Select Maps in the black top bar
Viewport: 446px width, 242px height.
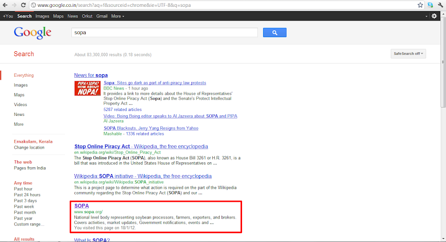point(58,16)
